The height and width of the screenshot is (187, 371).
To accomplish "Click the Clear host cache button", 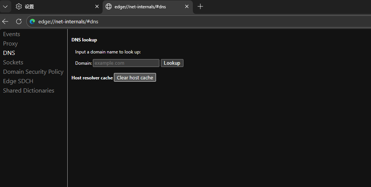I will coord(135,78).
